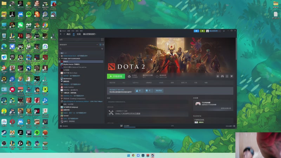
Task: Open 好友与聊天 friends and chat
Action: (230, 126)
